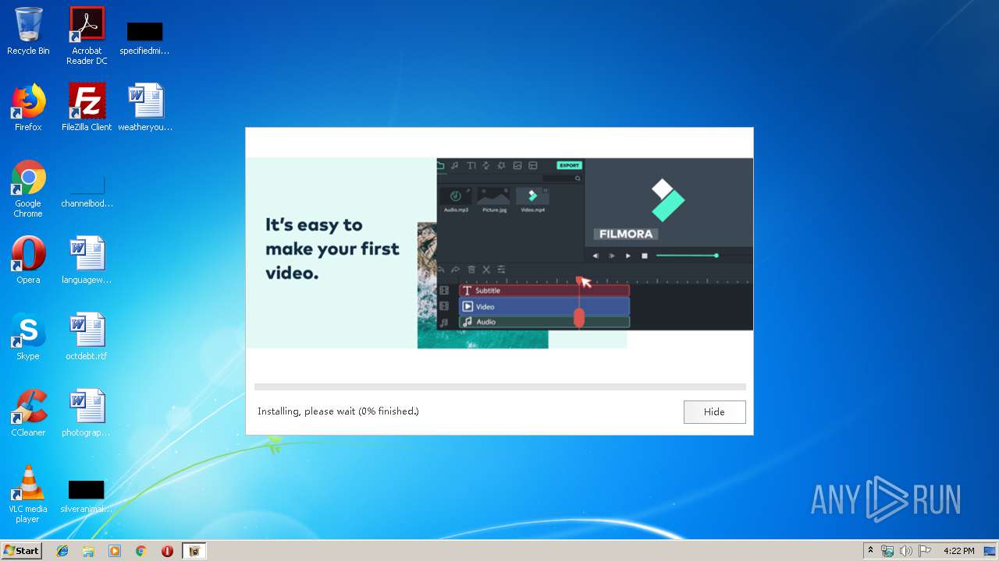The width and height of the screenshot is (999, 561).
Task: Open Windows Media Player taskbar icon
Action: 115,551
